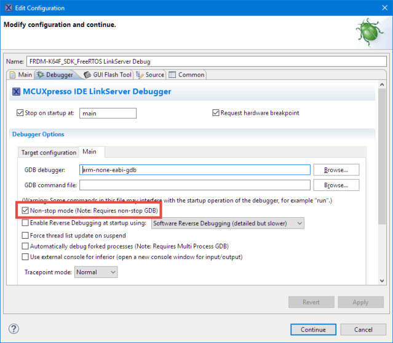The image size is (393, 343).
Task: Enable Force thread list update on suspend
Action: pyautogui.click(x=25, y=235)
